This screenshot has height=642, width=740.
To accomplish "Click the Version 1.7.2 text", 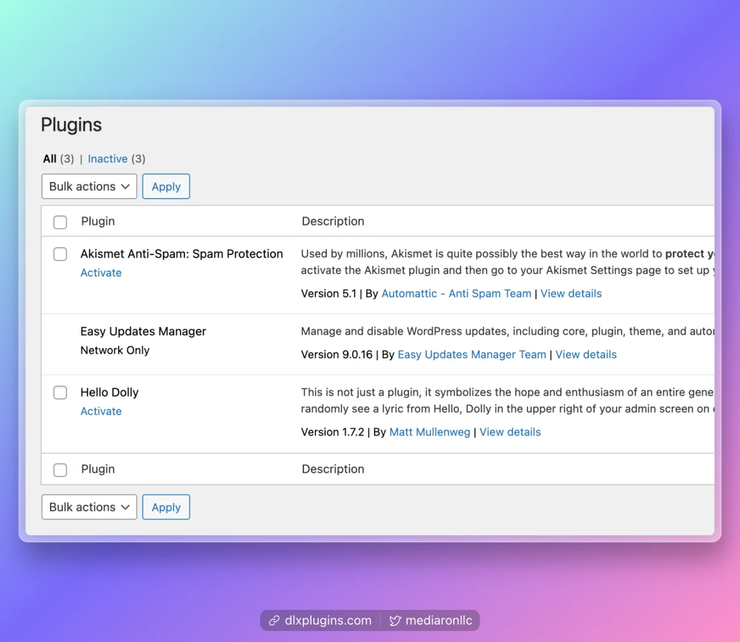I will pos(332,432).
